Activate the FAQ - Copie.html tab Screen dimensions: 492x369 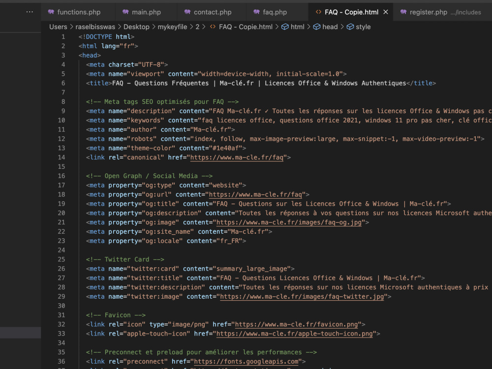click(x=351, y=12)
